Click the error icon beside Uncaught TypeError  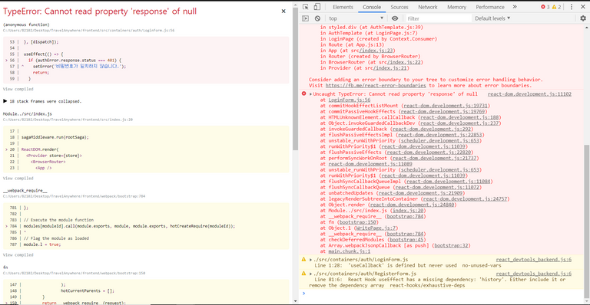303,93
